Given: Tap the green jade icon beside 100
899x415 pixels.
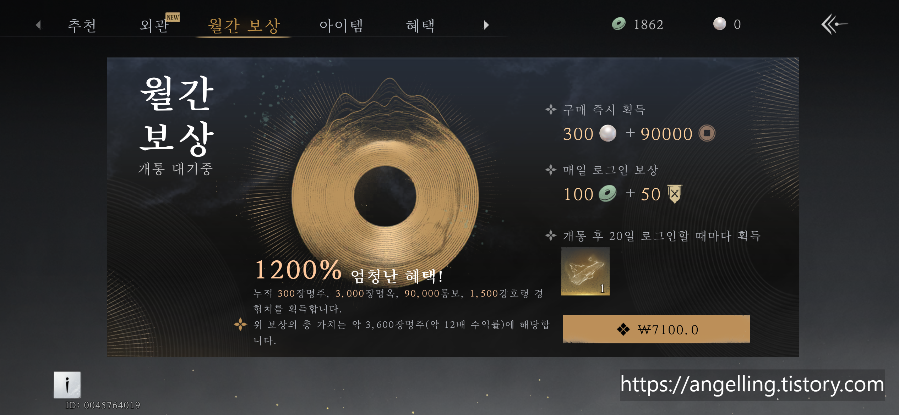Looking at the screenshot, I should (x=607, y=194).
